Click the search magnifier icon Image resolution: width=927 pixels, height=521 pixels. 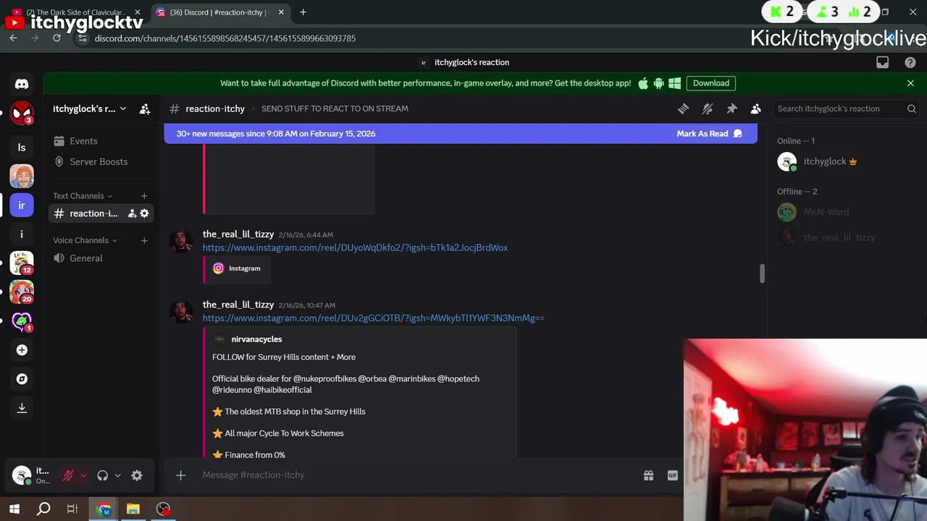pos(911,109)
